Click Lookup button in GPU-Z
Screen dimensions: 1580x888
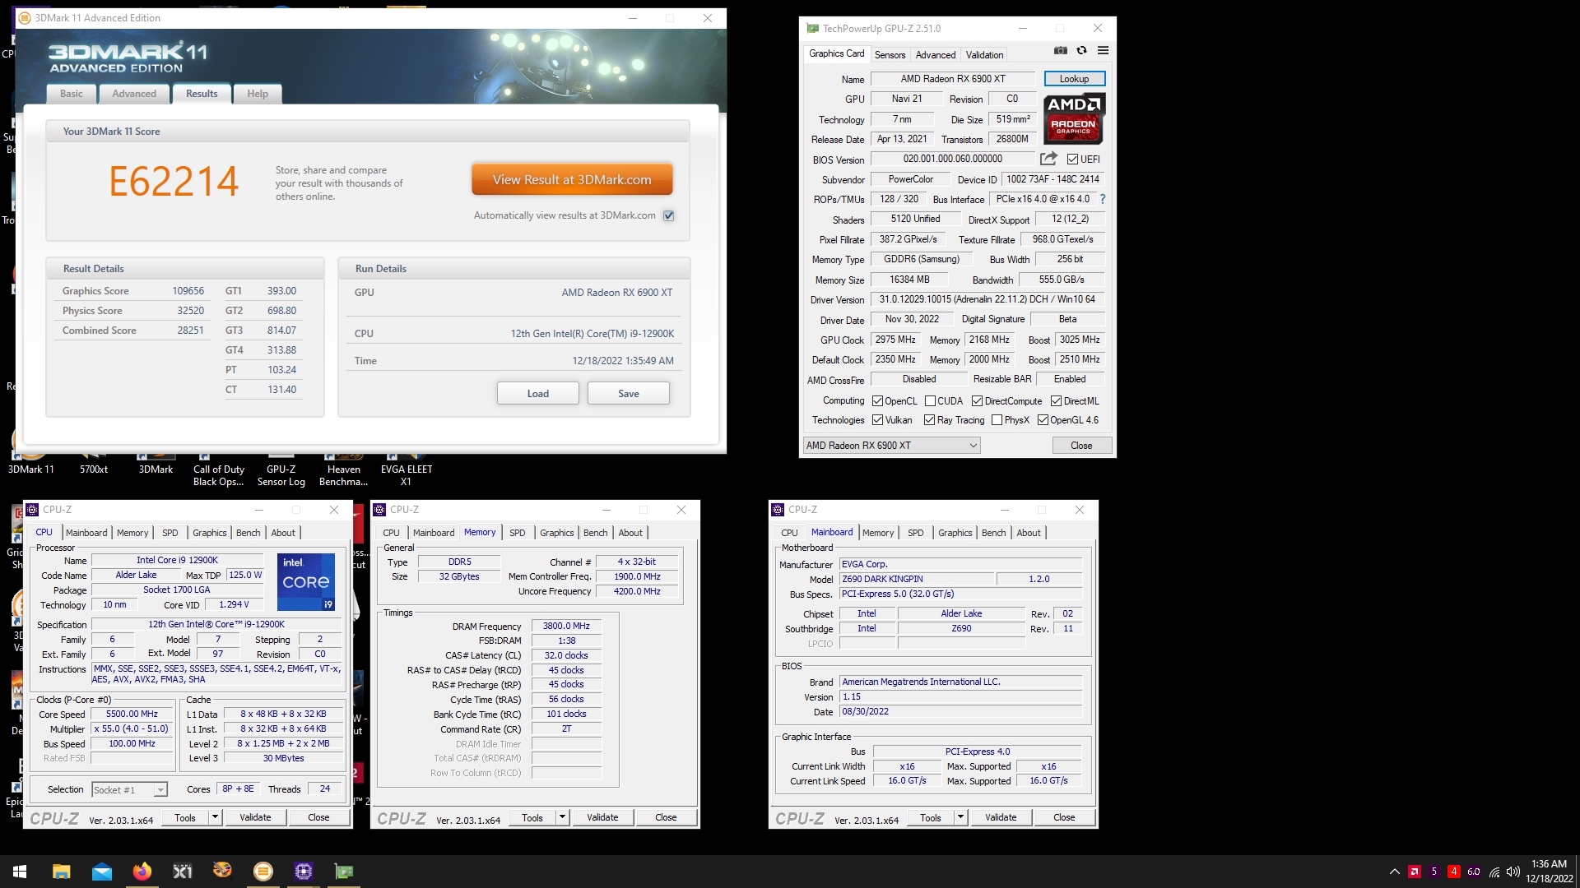[x=1074, y=79]
